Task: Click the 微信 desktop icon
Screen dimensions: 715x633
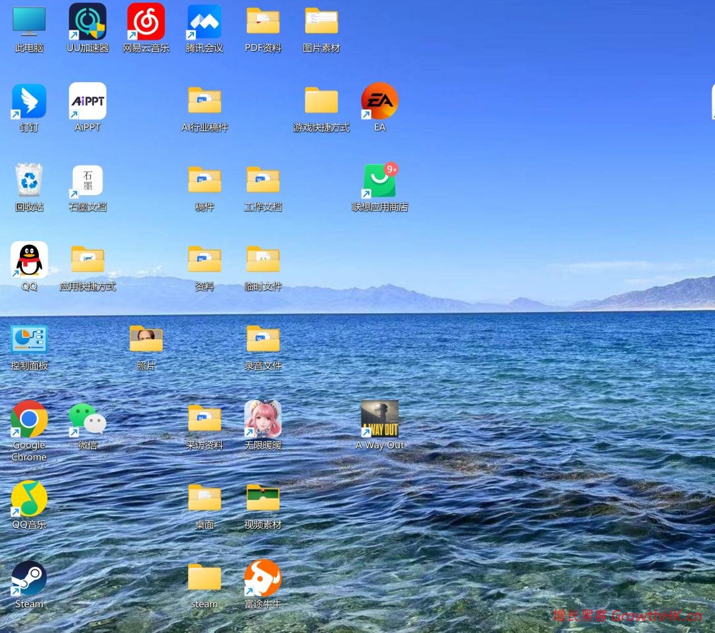Action: click(87, 418)
